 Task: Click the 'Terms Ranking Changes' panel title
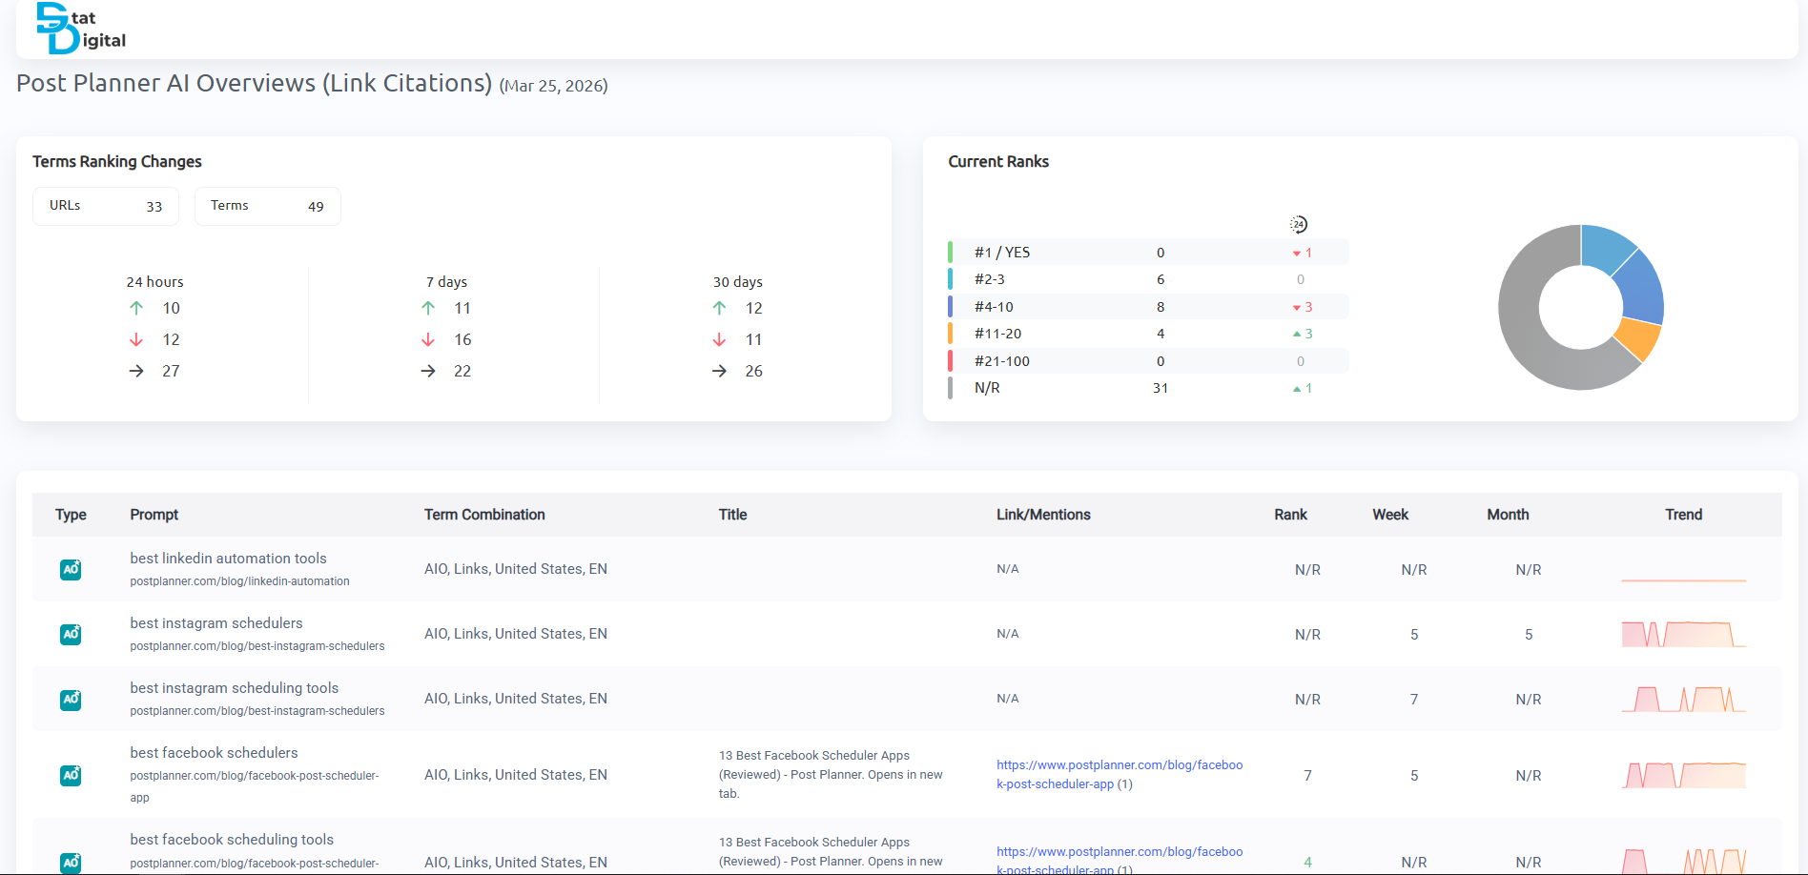pos(117,162)
